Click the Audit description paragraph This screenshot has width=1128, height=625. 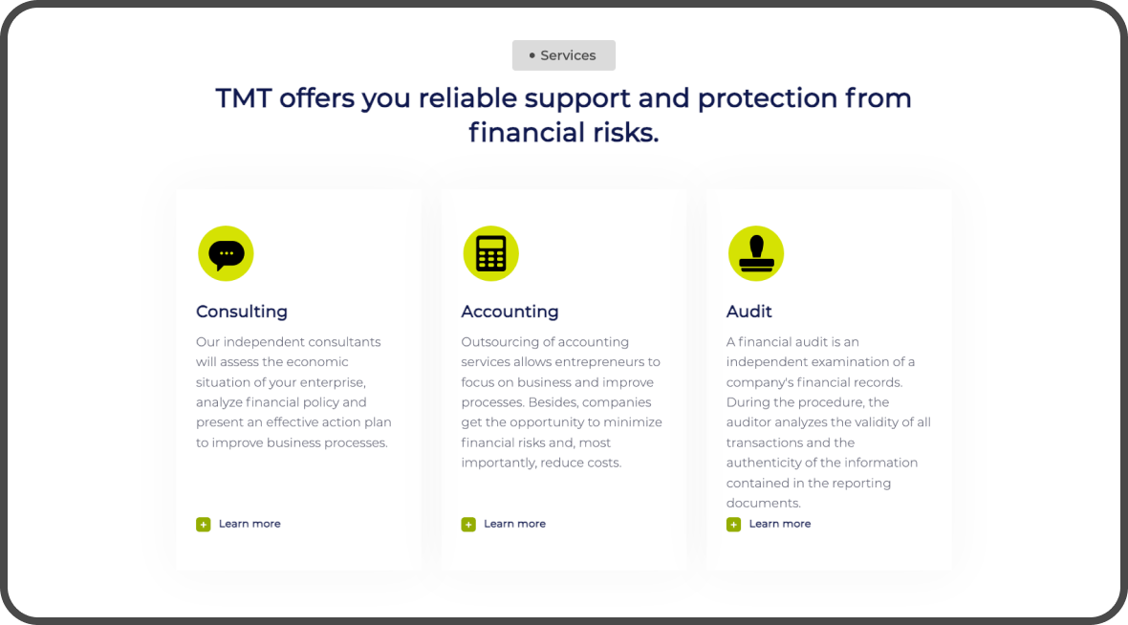coord(828,421)
